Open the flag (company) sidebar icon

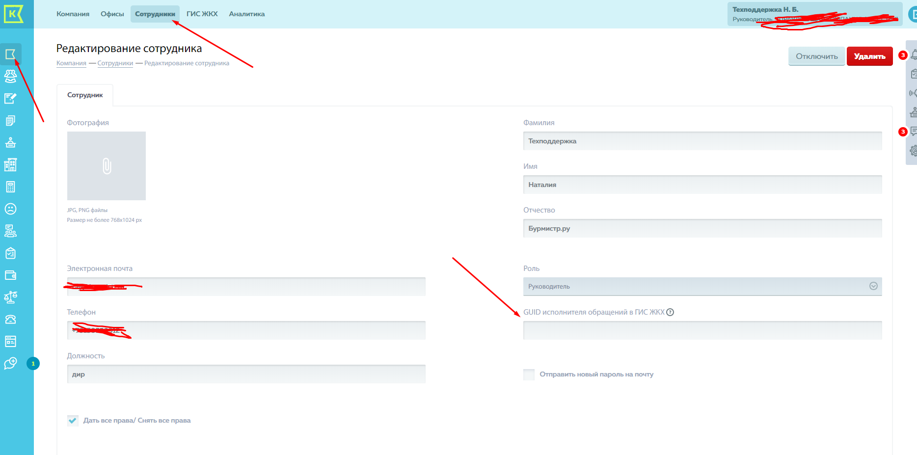tap(10, 54)
